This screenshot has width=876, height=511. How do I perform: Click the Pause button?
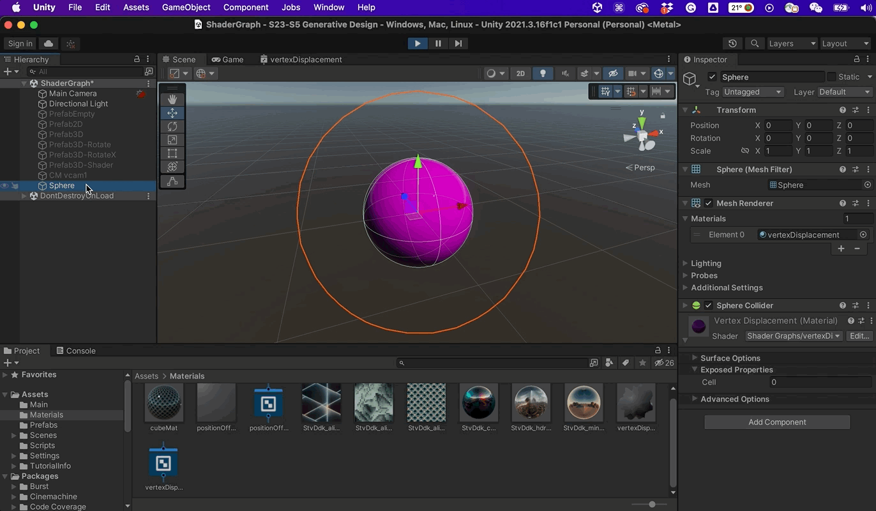[x=438, y=43]
